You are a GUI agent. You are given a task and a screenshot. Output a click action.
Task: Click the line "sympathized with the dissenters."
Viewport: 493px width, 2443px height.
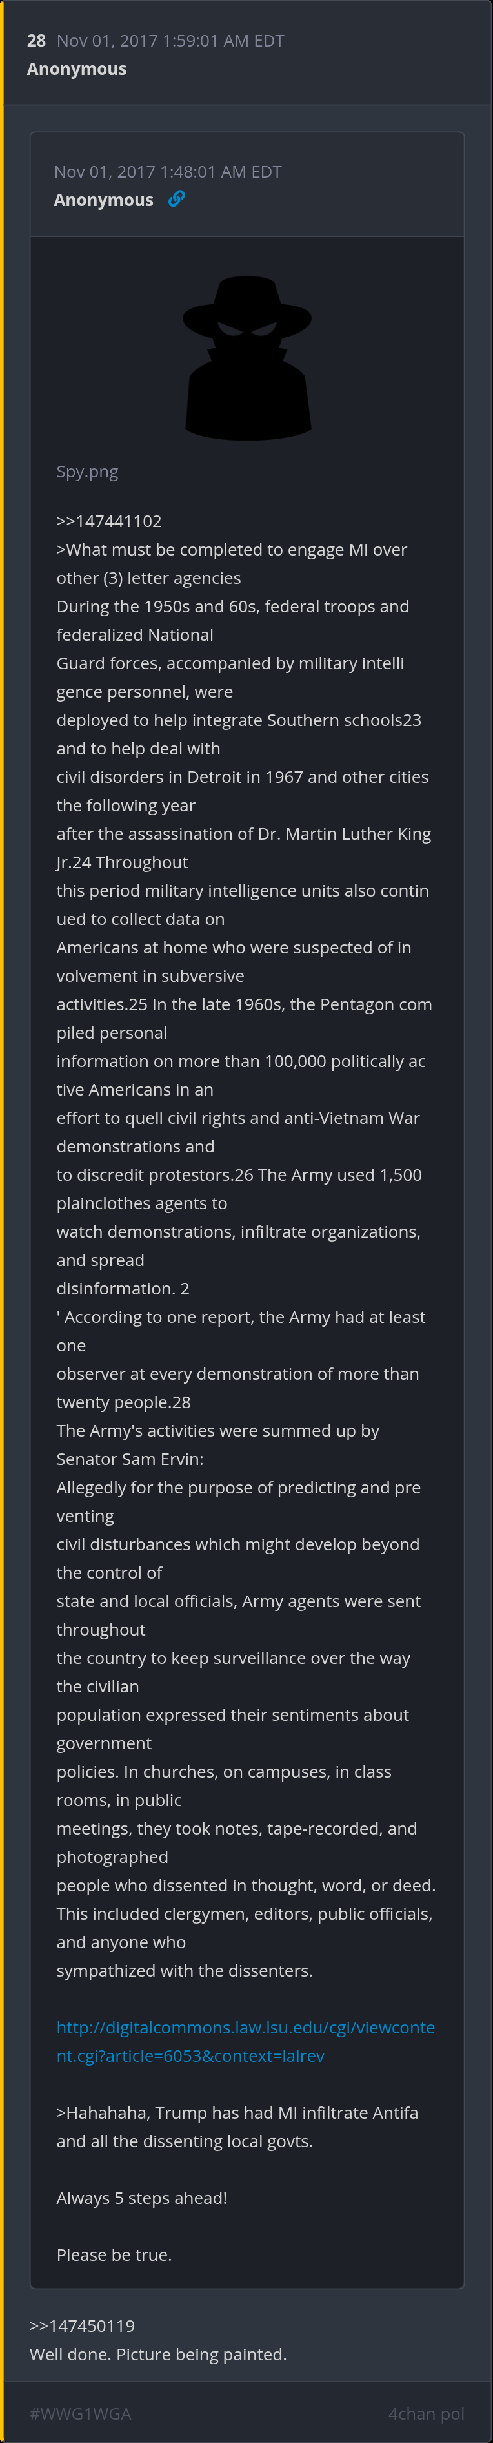coord(184,1970)
